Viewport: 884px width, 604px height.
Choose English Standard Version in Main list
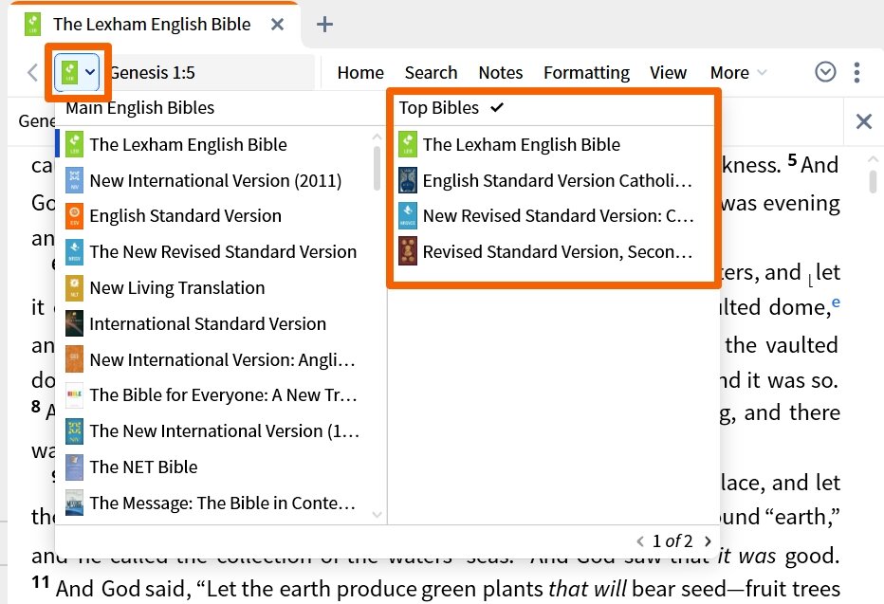coord(214,216)
